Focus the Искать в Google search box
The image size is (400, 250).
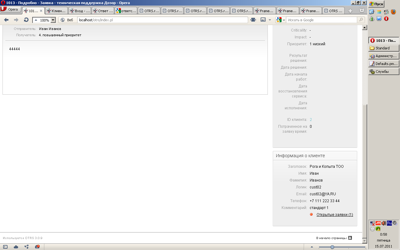322,20
